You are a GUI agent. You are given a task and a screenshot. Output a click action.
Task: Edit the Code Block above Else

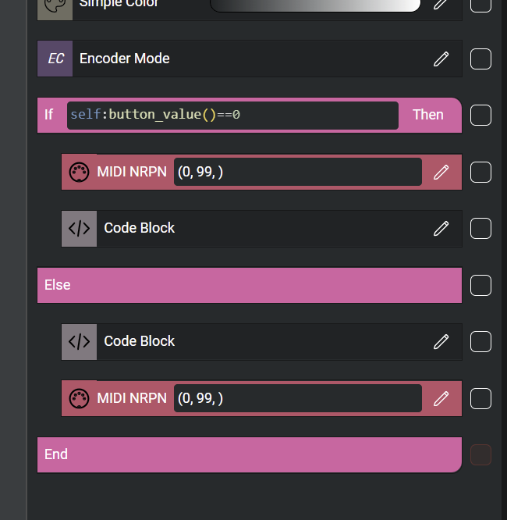441,228
